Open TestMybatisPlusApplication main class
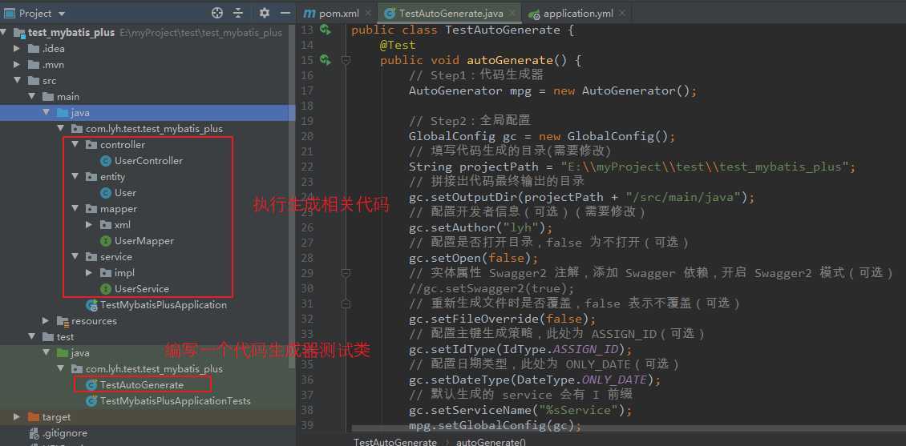 pos(163,304)
